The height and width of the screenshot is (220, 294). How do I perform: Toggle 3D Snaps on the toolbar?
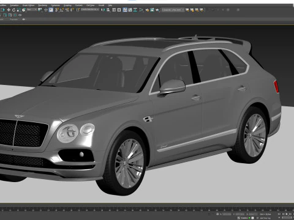pos(56,10)
